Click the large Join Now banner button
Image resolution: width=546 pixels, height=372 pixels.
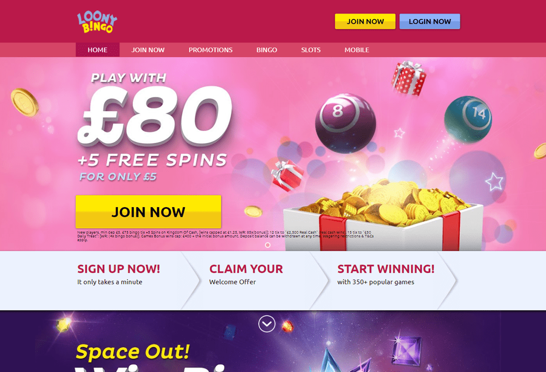tap(148, 212)
